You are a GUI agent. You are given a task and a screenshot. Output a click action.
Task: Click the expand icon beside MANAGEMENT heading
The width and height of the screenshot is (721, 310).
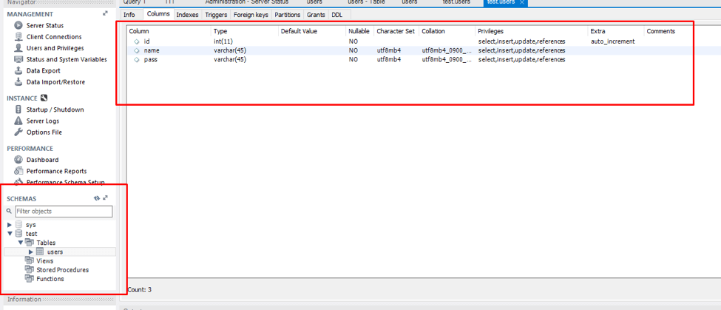pyautogui.click(x=105, y=14)
